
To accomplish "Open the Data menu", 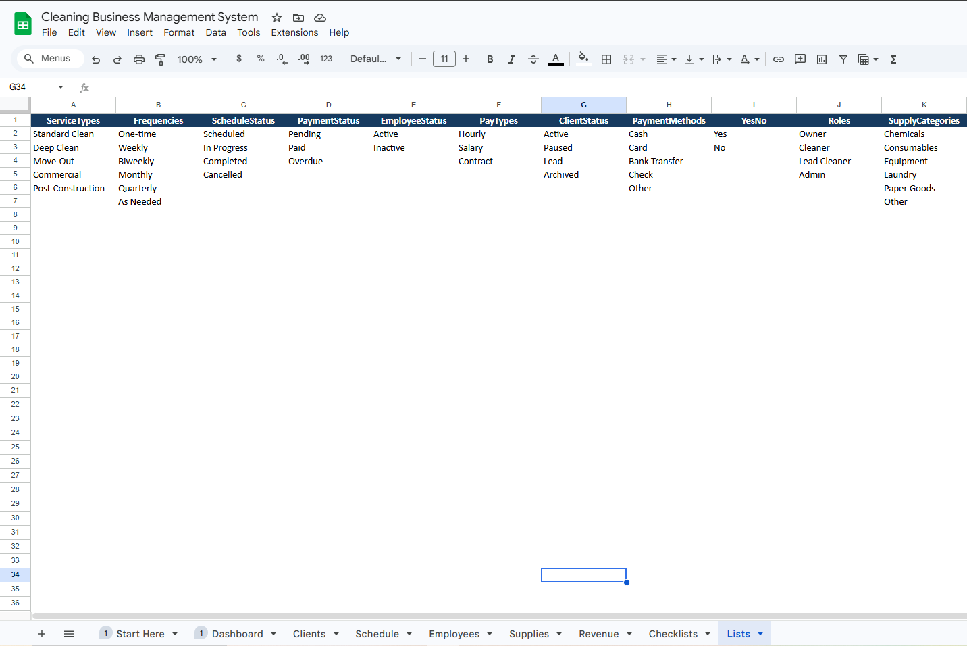I will click(216, 32).
